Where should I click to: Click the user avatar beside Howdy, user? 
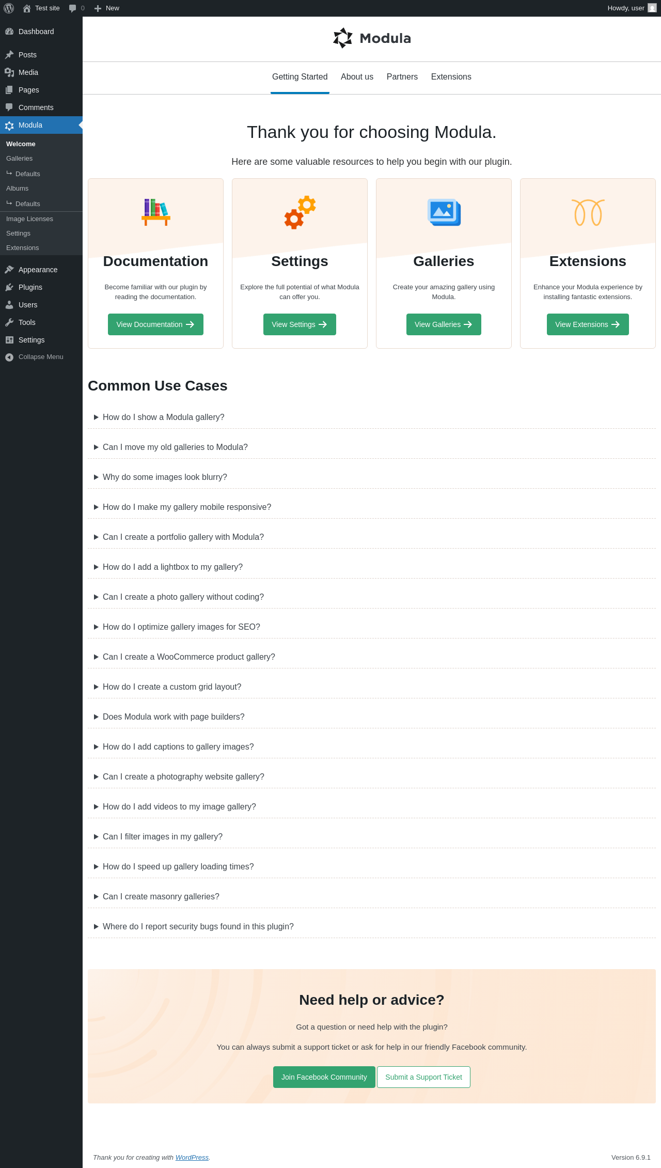click(x=652, y=8)
